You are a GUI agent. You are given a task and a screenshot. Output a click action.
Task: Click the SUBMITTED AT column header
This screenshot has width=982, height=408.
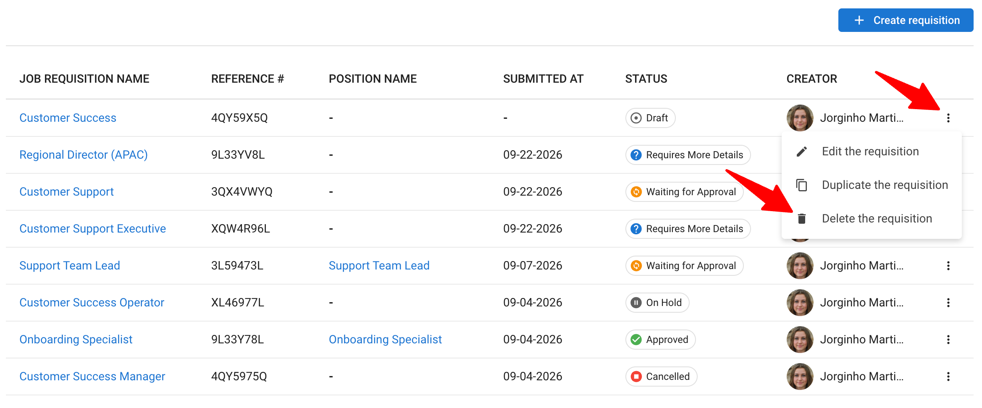coord(543,79)
